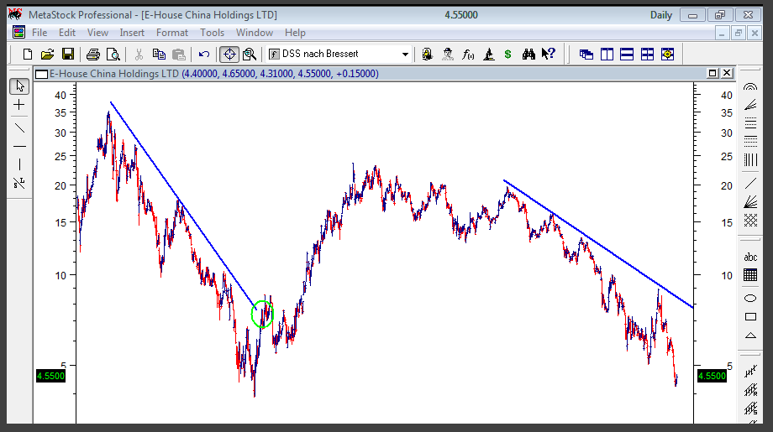
Task: Open Indicator Builder f(x) icon
Action: [468, 55]
